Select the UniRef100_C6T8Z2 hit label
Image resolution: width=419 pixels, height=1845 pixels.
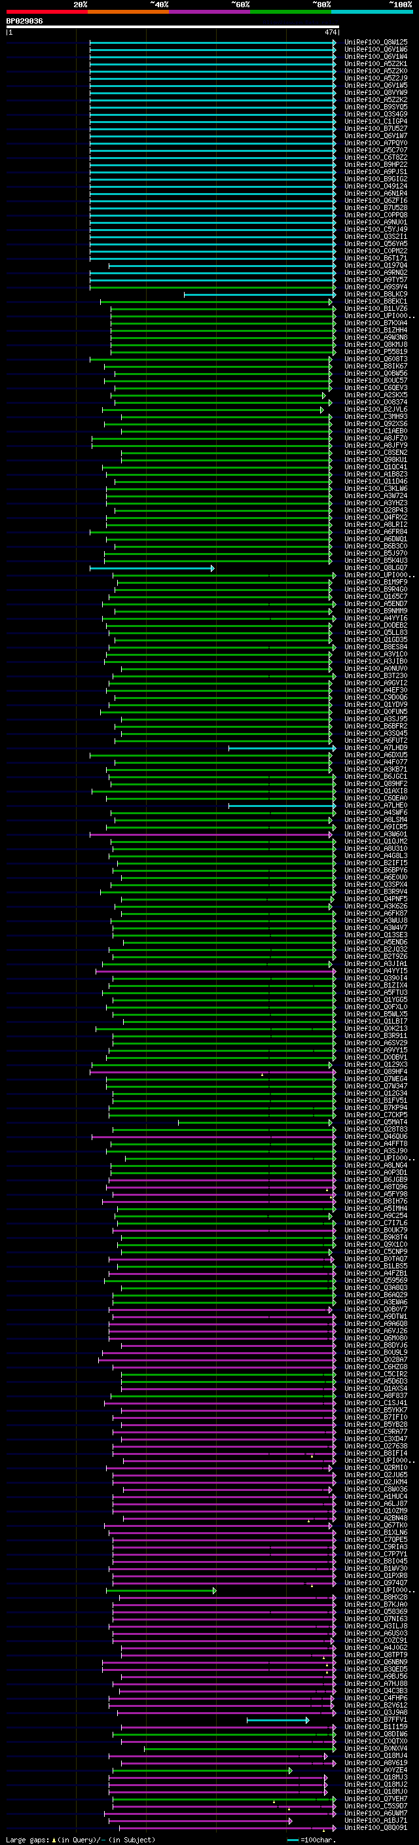click(x=376, y=158)
